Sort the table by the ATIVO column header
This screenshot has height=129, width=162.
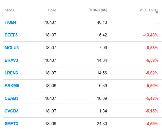[x=9, y=10]
